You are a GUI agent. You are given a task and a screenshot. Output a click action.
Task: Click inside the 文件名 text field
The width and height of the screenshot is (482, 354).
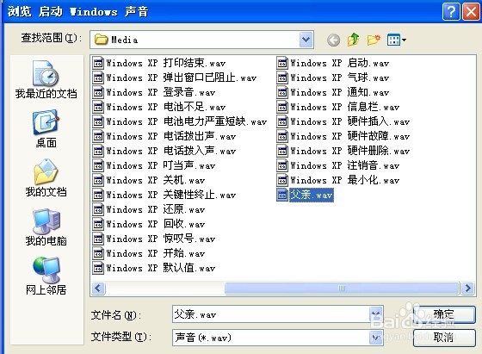[271, 314]
